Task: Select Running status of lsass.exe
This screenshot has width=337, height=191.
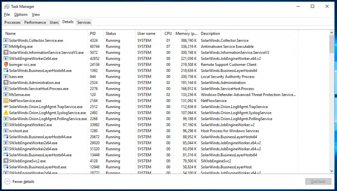Action: (x=113, y=77)
